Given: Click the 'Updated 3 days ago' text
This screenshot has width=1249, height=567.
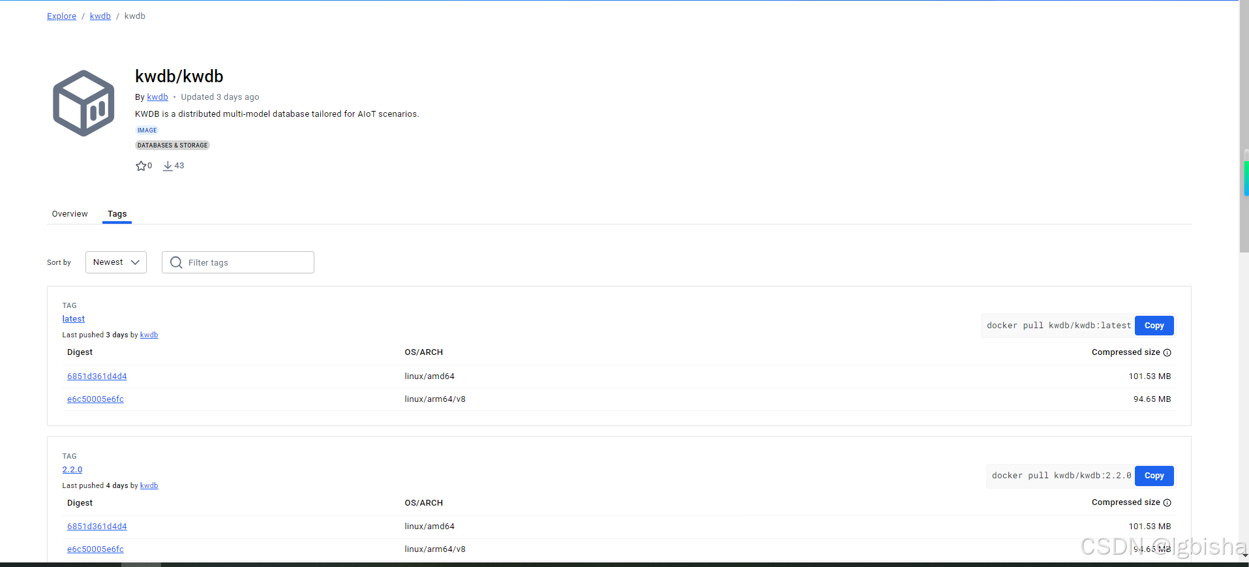Looking at the screenshot, I should click(x=220, y=97).
